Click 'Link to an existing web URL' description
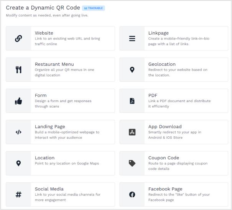This screenshot has height=210, width=232. [x=67, y=41]
